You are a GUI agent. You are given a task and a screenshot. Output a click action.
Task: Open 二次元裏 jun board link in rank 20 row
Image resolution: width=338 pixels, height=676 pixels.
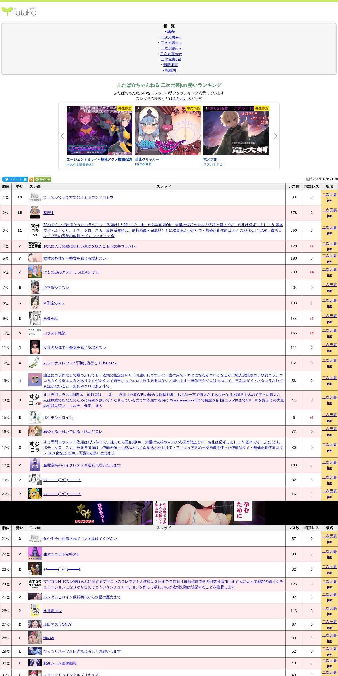pos(330,494)
